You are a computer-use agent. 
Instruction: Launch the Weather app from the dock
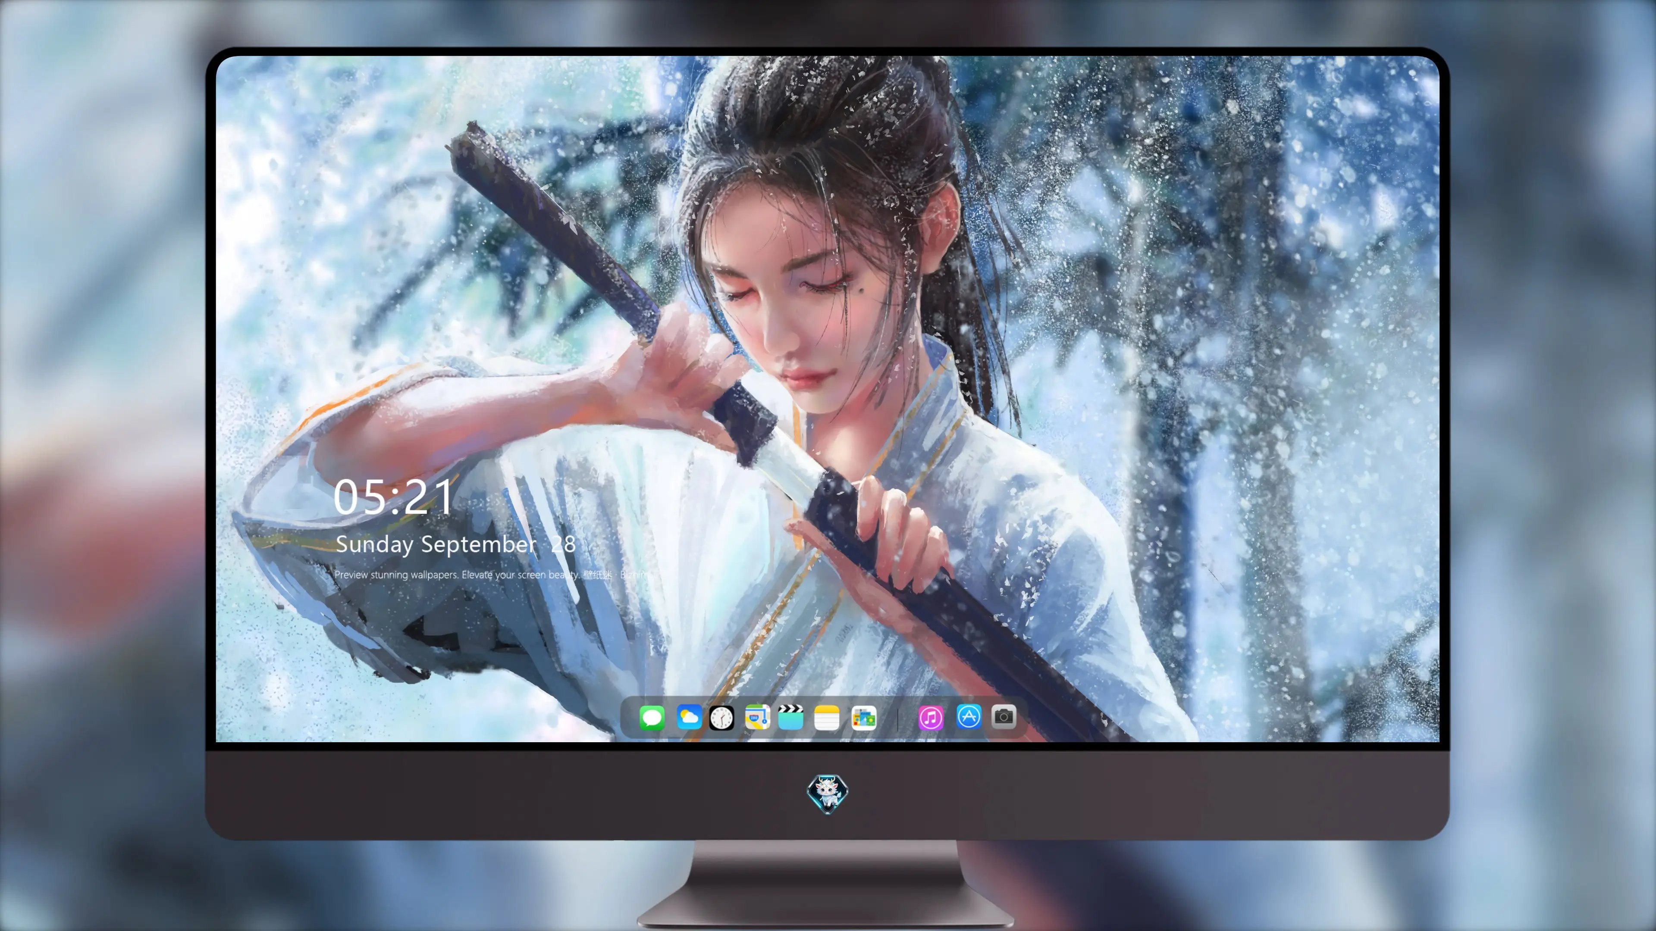click(689, 717)
